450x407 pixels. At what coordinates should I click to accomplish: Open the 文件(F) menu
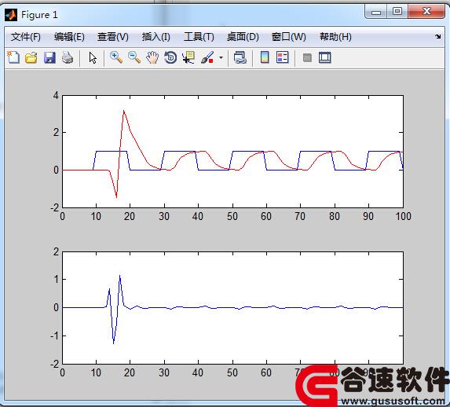click(26, 37)
